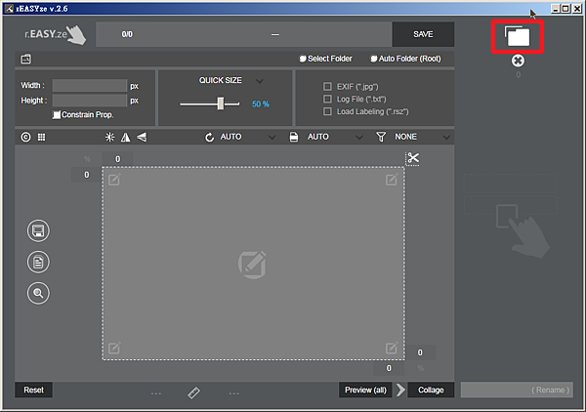Image resolution: width=586 pixels, height=412 pixels.
Task: Click the top crop offset value field
Action: point(118,159)
